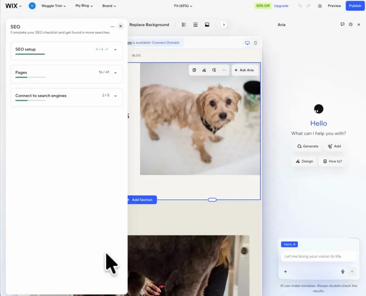The image size is (366, 296).
Task: Open the Fit (65%) zoom dropdown
Action: (183, 6)
